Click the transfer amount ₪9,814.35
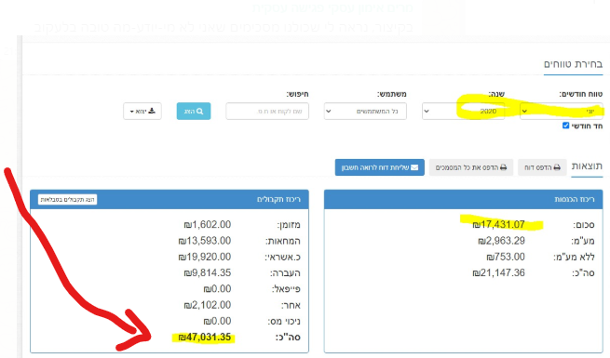610x358 pixels. pos(208,273)
